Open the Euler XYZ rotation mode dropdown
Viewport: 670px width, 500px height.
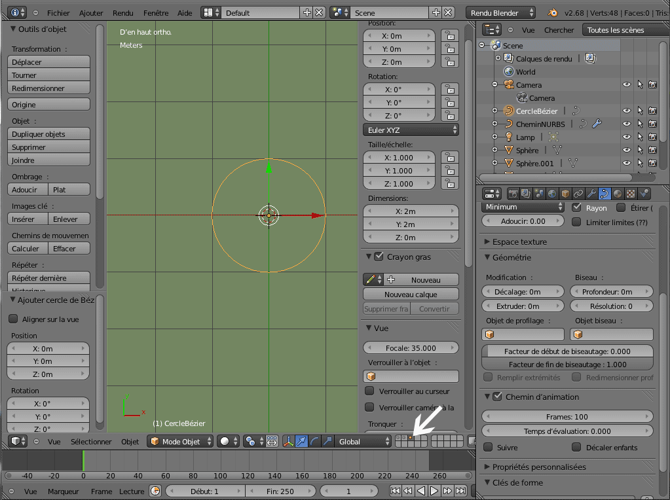(x=411, y=130)
